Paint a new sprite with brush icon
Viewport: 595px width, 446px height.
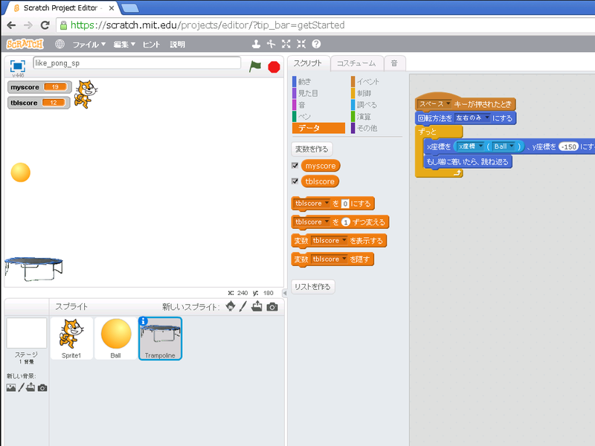[243, 307]
